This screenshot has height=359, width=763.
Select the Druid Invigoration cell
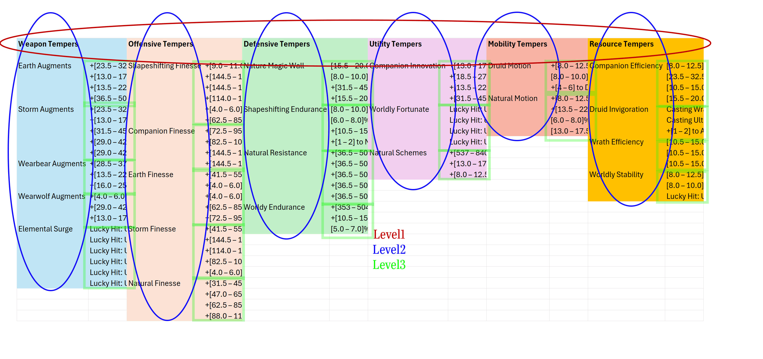click(x=626, y=109)
